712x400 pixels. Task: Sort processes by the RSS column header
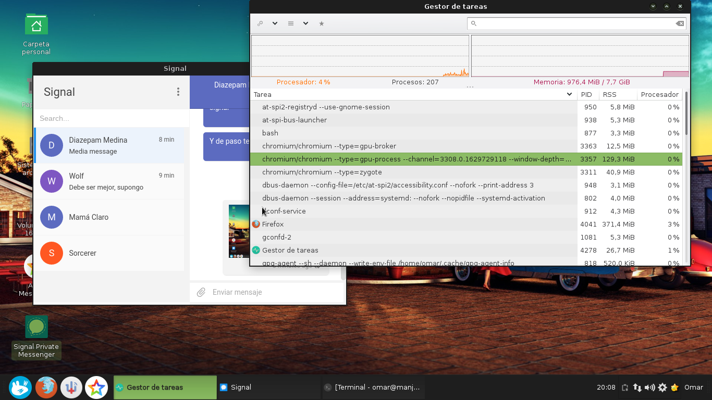(x=609, y=94)
